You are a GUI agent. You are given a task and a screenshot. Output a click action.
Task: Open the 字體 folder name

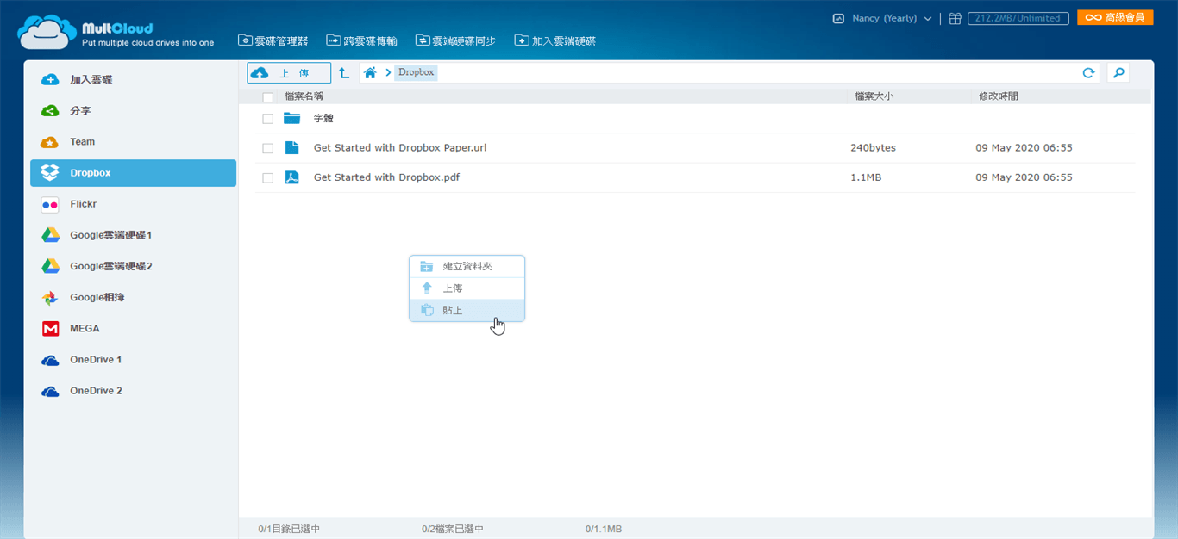(323, 119)
